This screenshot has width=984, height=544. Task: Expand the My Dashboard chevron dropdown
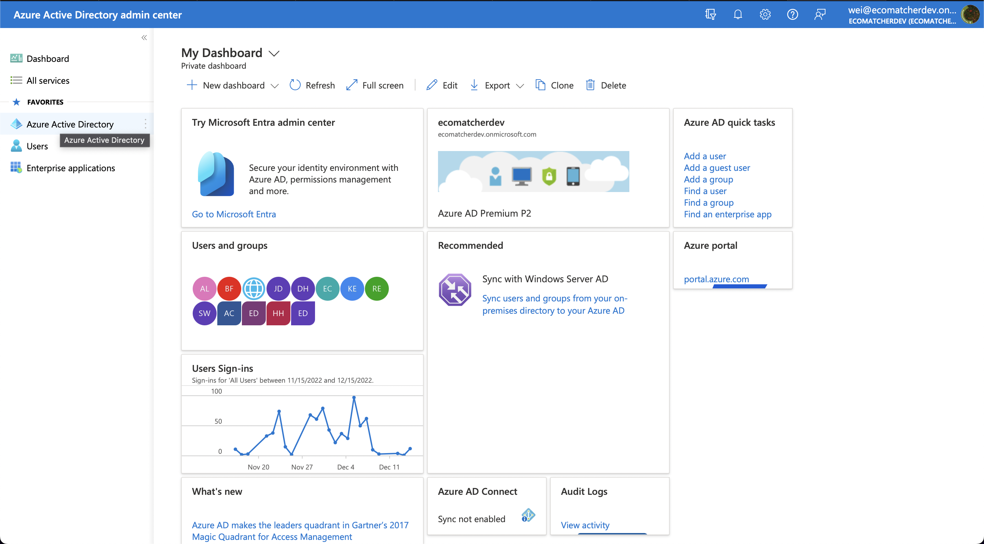274,53
